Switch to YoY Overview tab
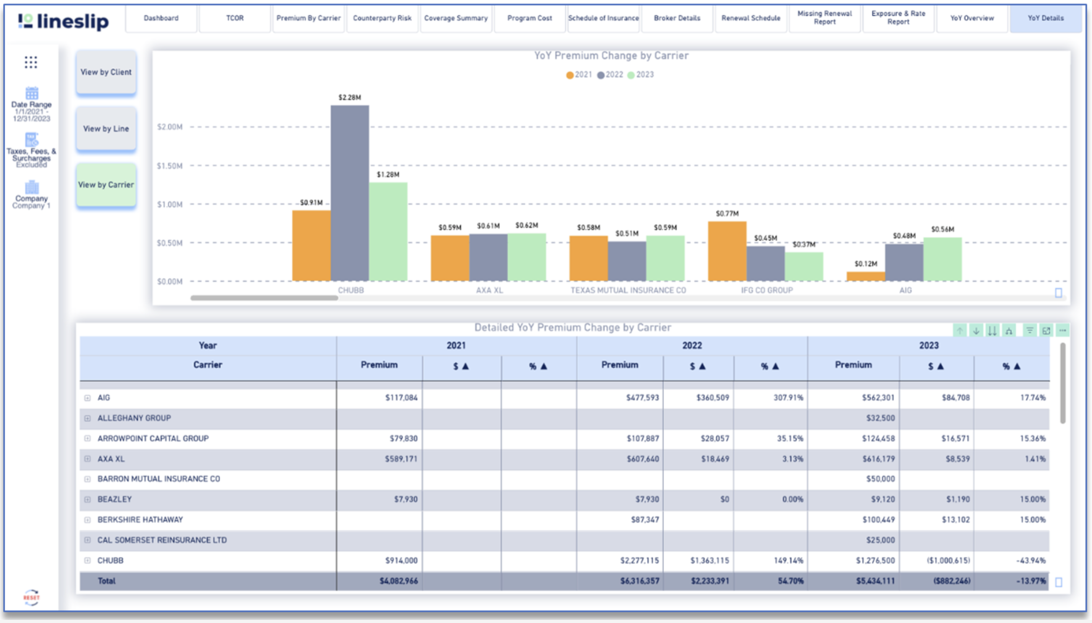Viewport: 1092px width, 623px height. click(972, 18)
